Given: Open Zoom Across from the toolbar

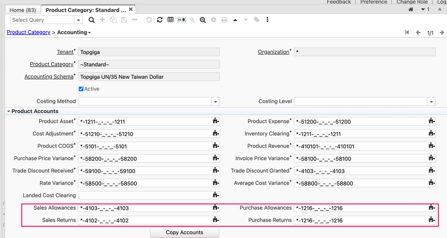Looking at the screenshot, I should tap(203, 20).
